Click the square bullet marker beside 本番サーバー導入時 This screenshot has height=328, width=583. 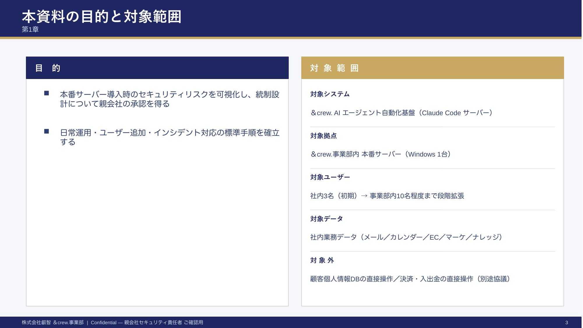coord(46,93)
